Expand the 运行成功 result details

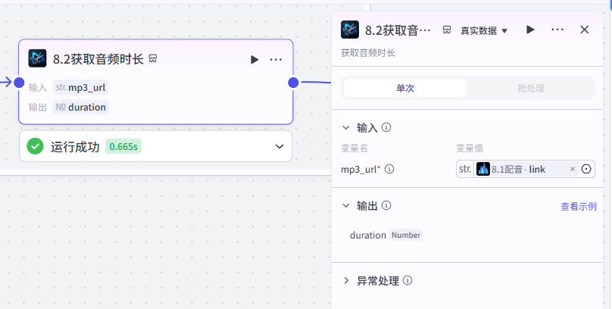pos(279,147)
